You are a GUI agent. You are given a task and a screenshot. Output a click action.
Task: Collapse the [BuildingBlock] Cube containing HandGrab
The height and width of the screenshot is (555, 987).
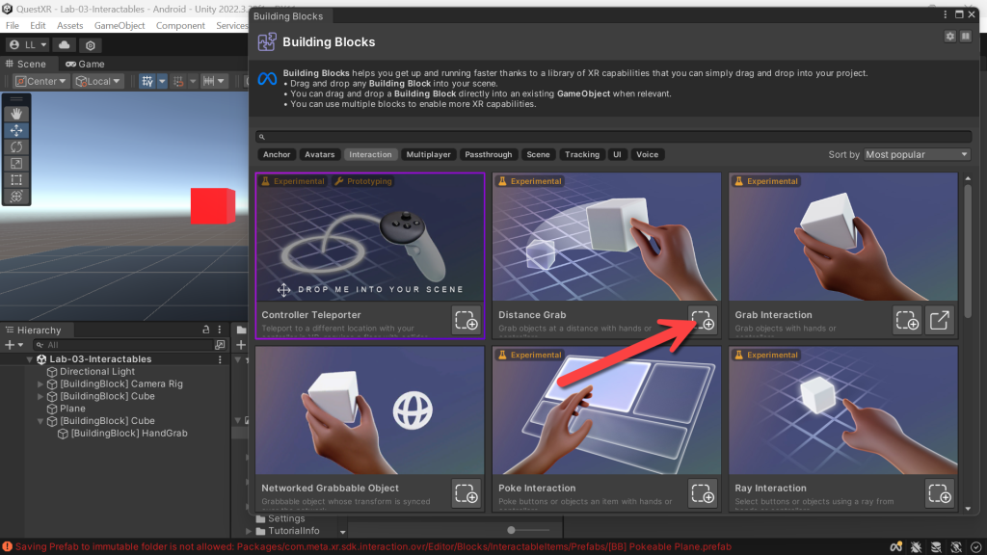[x=40, y=421]
